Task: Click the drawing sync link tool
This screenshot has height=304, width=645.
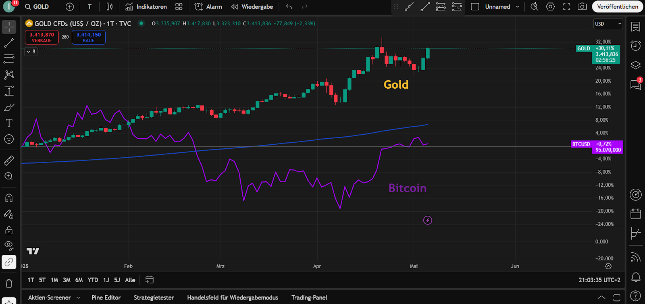Action: (x=9, y=262)
